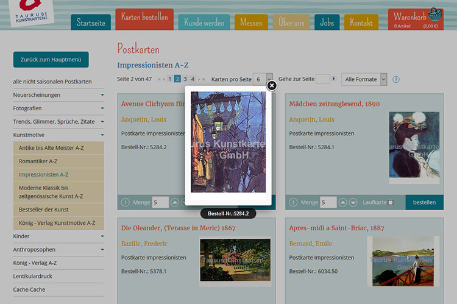Click quantity field of Avenue Clichy card
The width and height of the screenshot is (457, 304).
160,202
